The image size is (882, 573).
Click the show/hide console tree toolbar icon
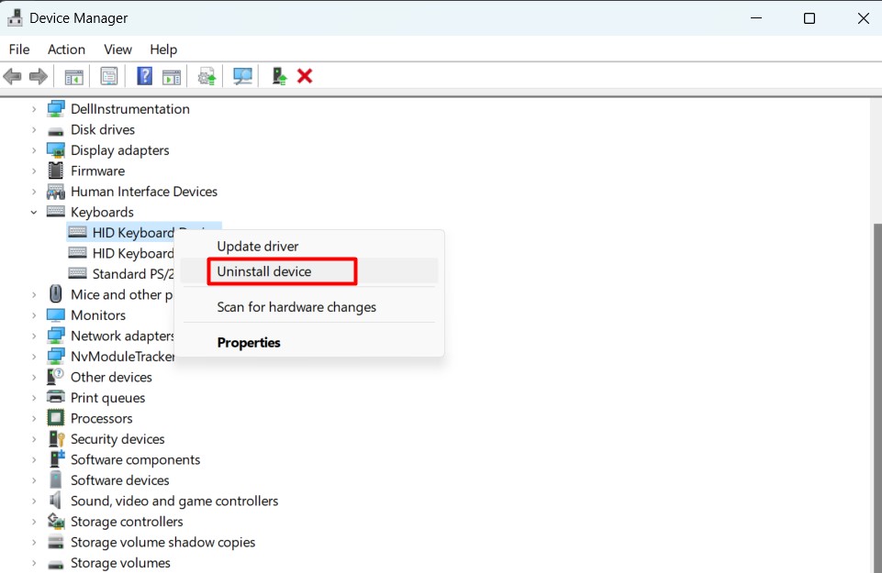point(73,76)
